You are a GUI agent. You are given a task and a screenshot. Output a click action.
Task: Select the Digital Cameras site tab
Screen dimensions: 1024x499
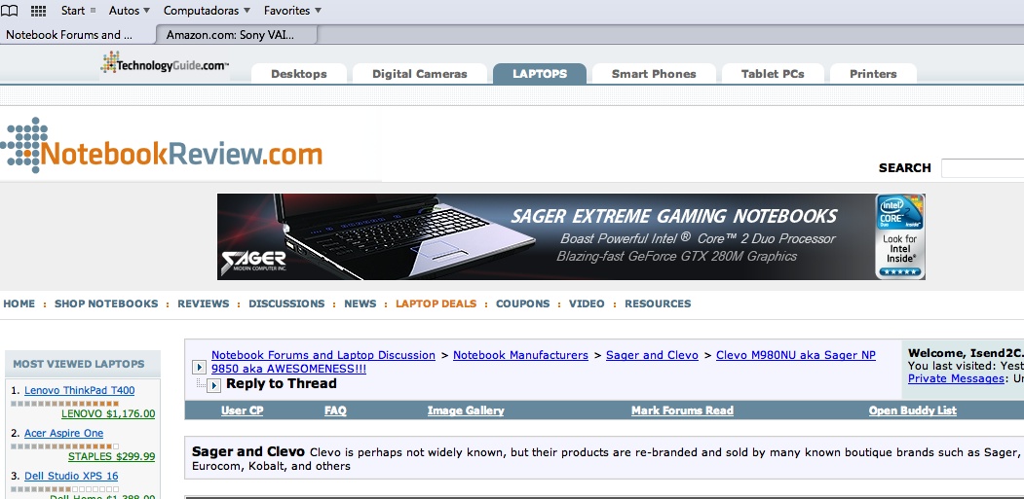pos(419,74)
